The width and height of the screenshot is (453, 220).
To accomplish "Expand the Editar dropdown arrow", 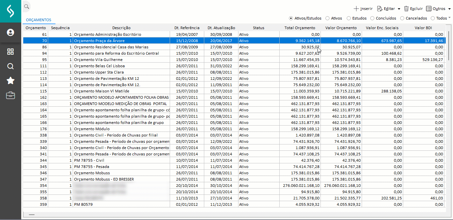I will [x=399, y=9].
